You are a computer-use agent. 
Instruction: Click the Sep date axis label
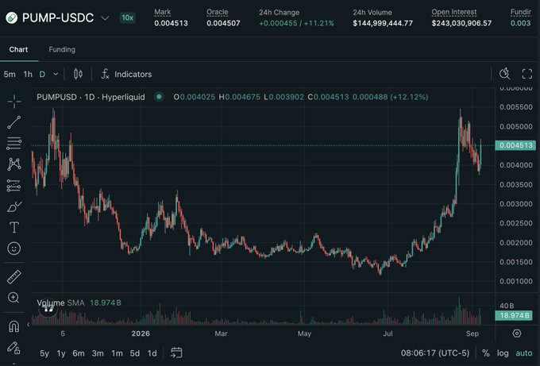[472, 333]
